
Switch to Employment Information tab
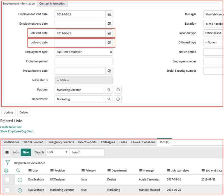pyautogui.click(x=19, y=4)
